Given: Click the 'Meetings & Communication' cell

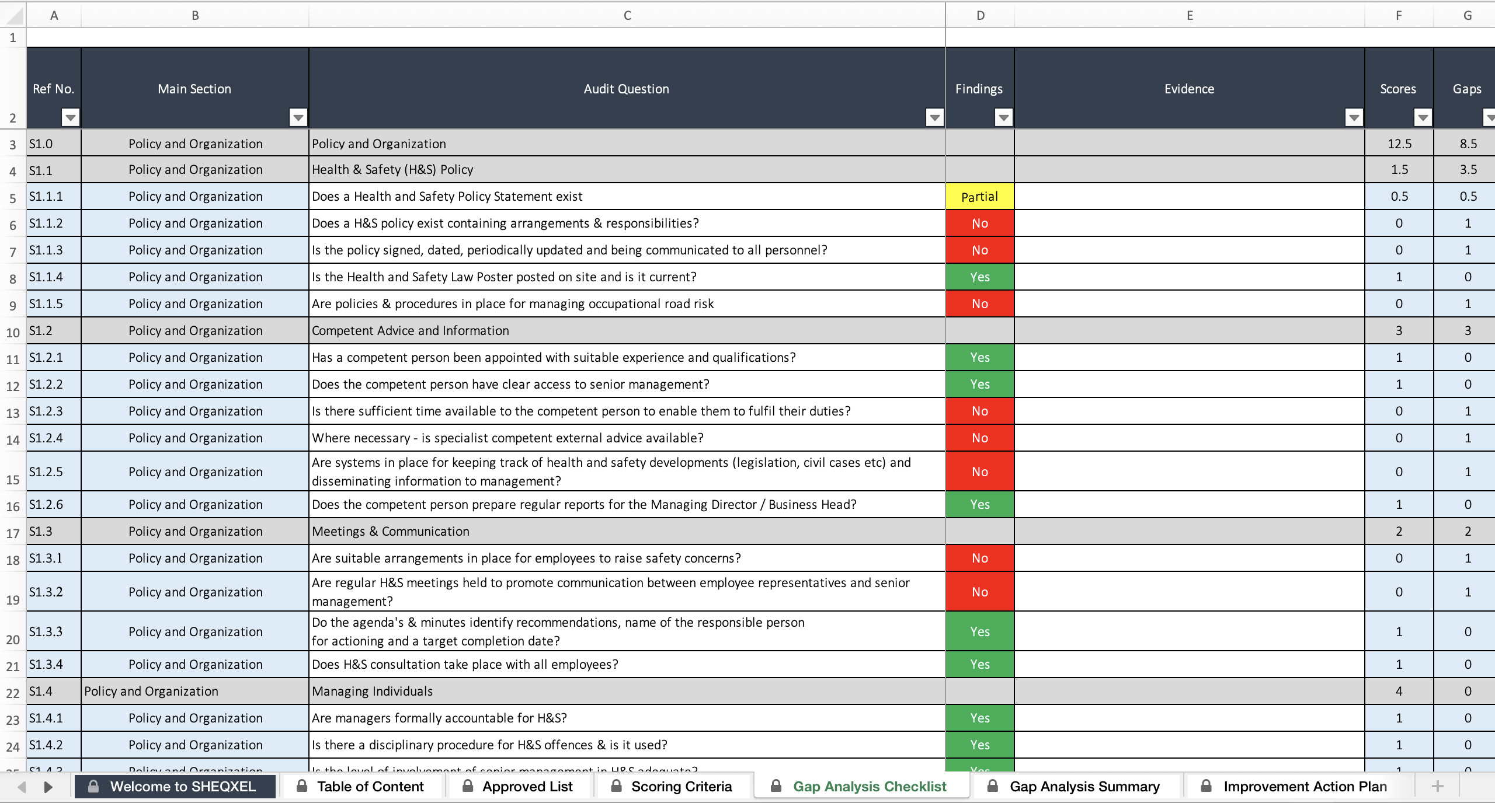Looking at the screenshot, I should point(627,532).
